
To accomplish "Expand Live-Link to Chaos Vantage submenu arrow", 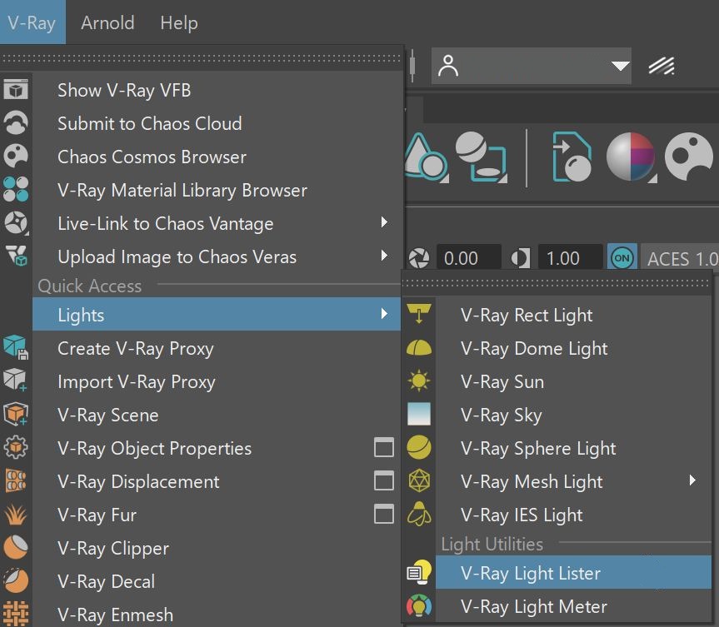I will (384, 222).
